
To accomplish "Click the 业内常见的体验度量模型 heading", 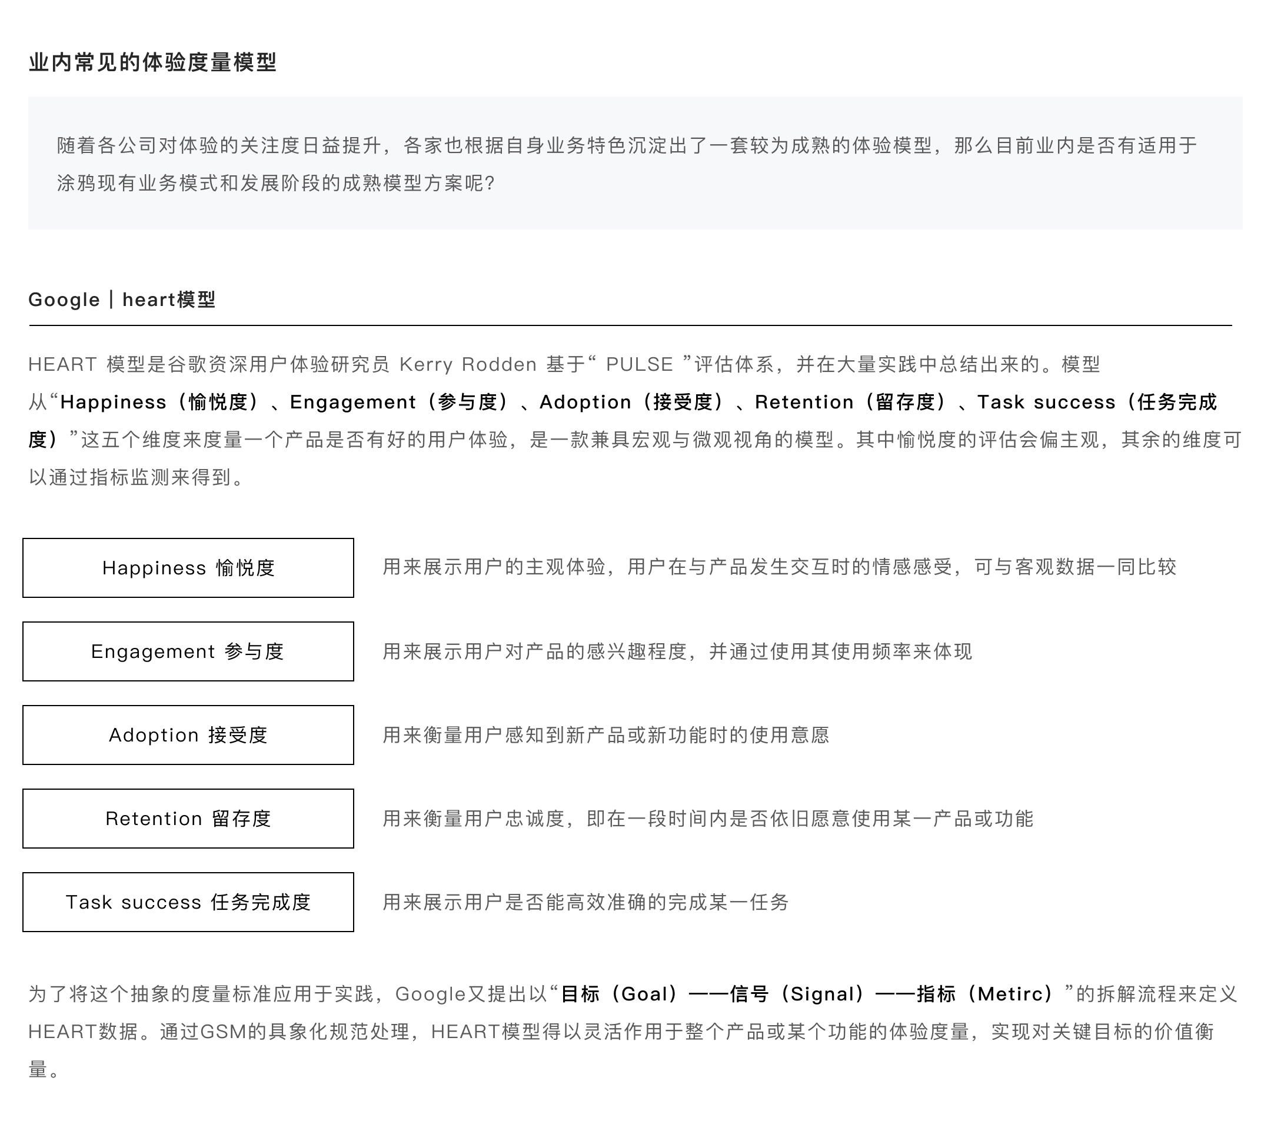I will [x=153, y=62].
